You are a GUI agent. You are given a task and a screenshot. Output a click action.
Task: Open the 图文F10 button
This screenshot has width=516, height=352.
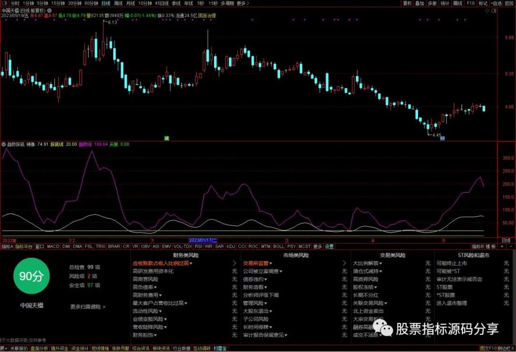point(488,348)
